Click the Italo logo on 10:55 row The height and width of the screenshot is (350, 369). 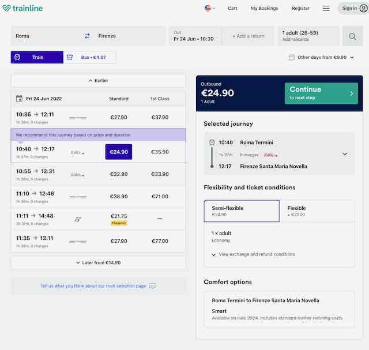[x=78, y=174]
